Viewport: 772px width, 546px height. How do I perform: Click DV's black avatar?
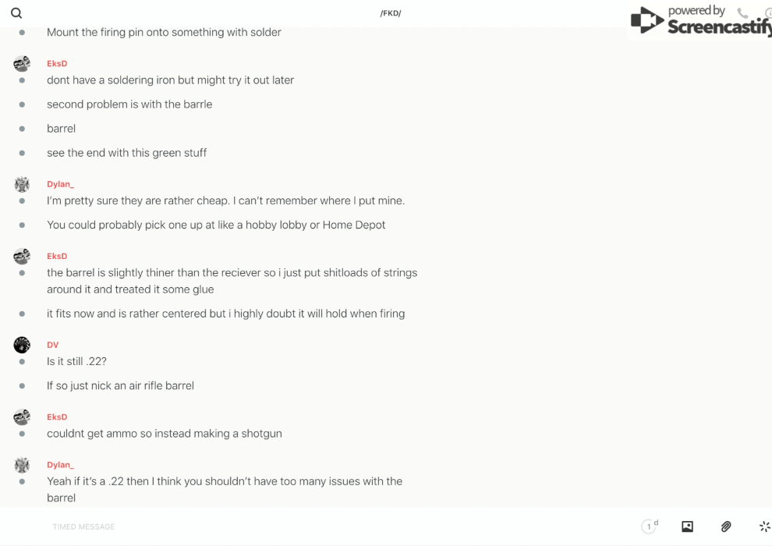coord(22,345)
